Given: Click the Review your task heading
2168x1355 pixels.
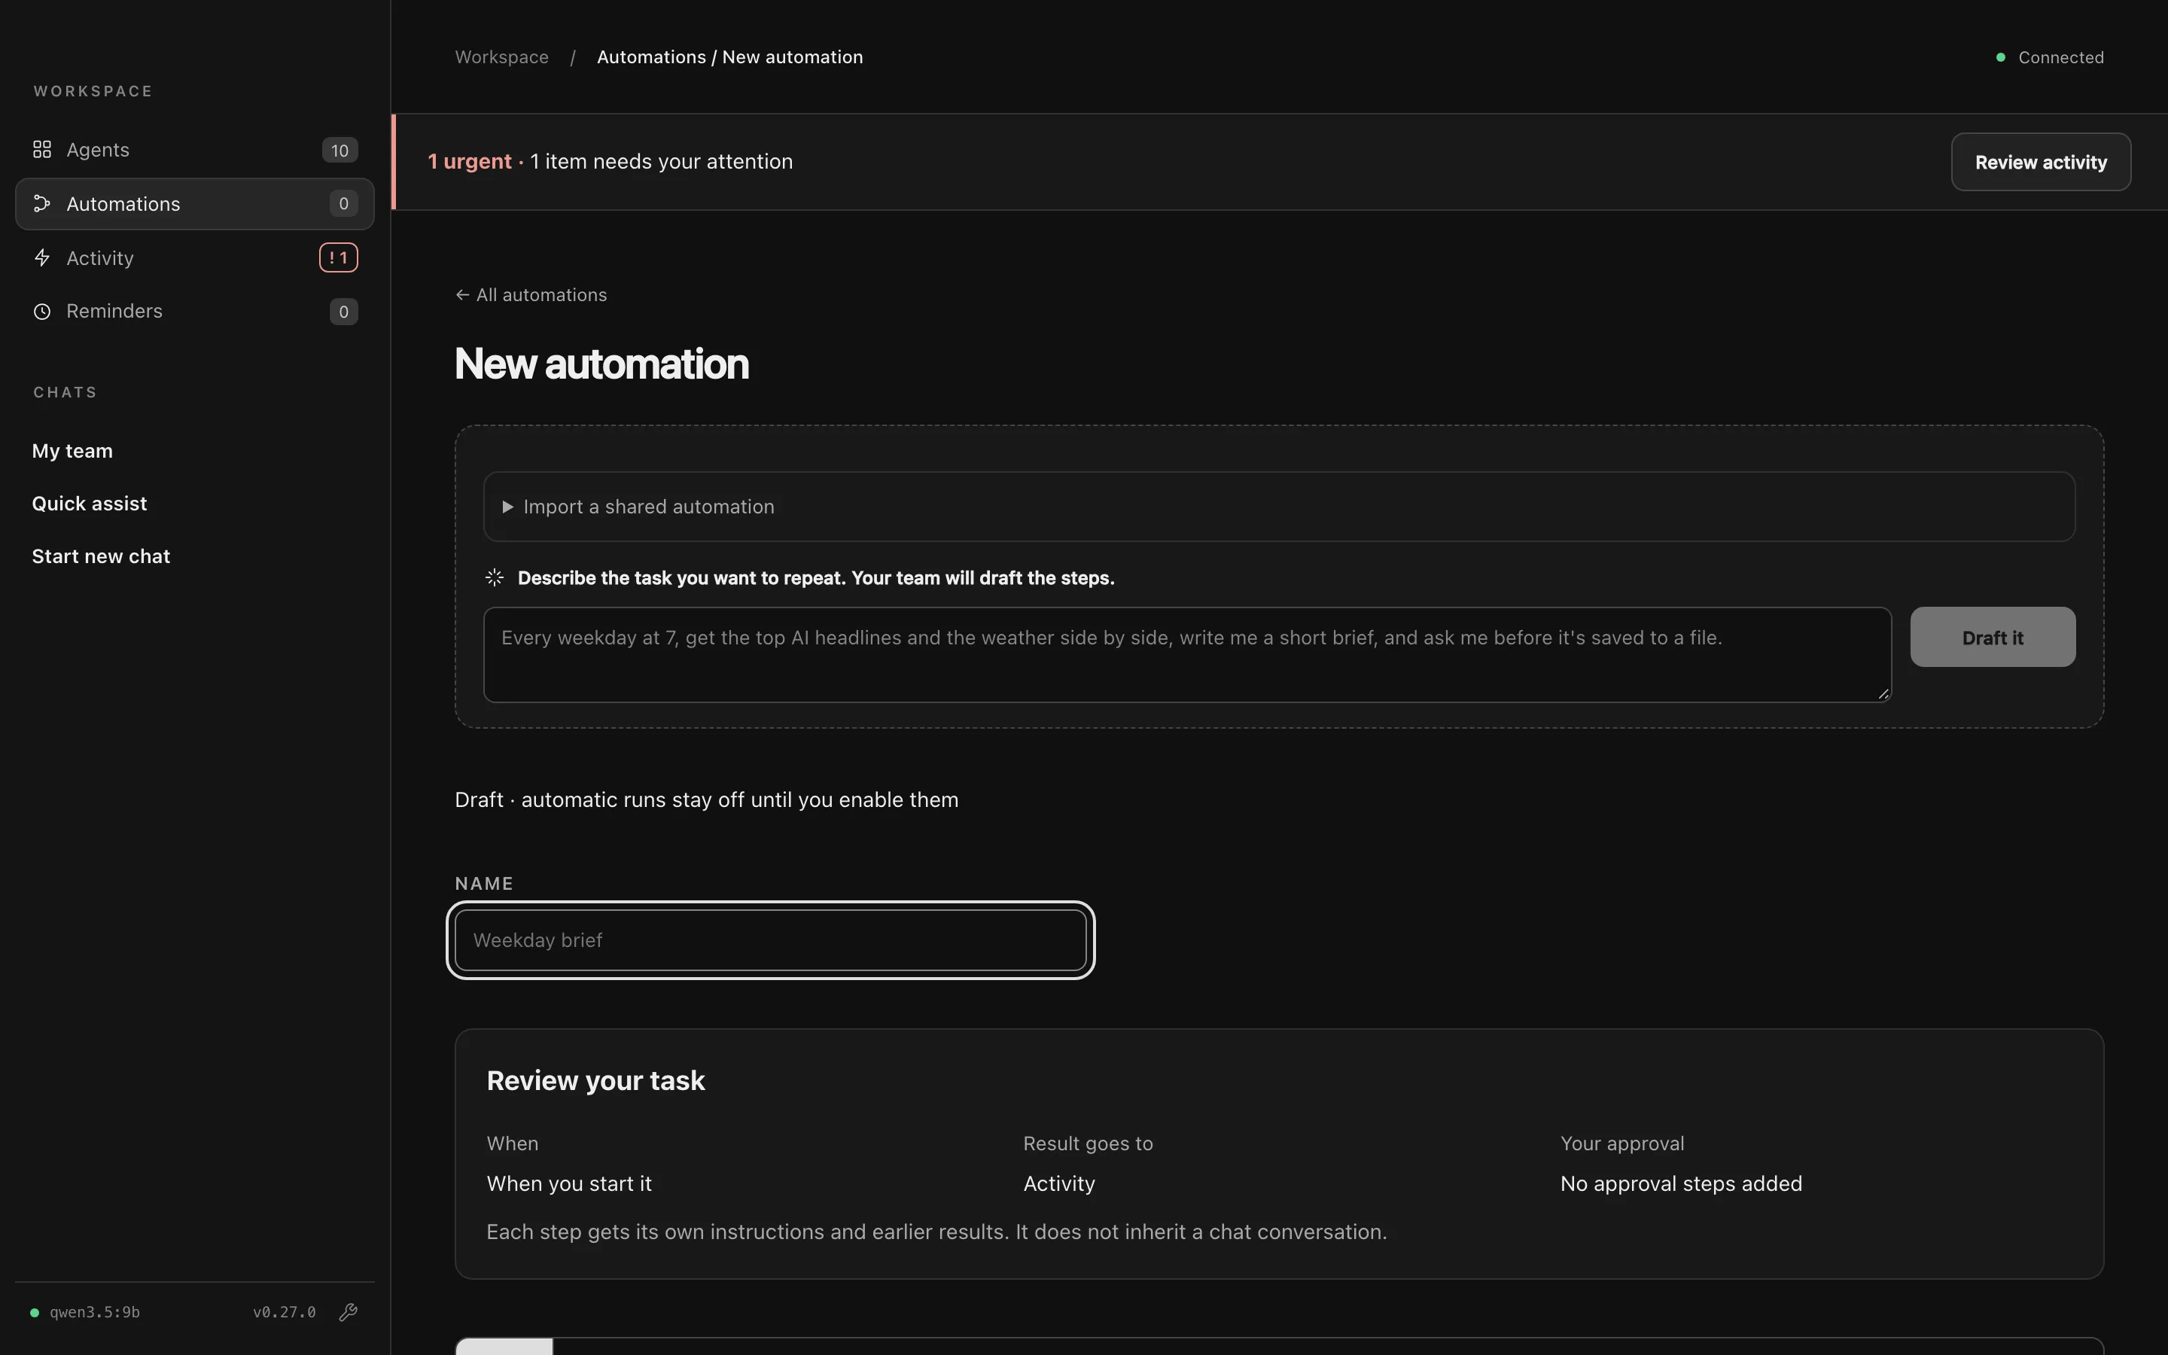Looking at the screenshot, I should point(595,1081).
